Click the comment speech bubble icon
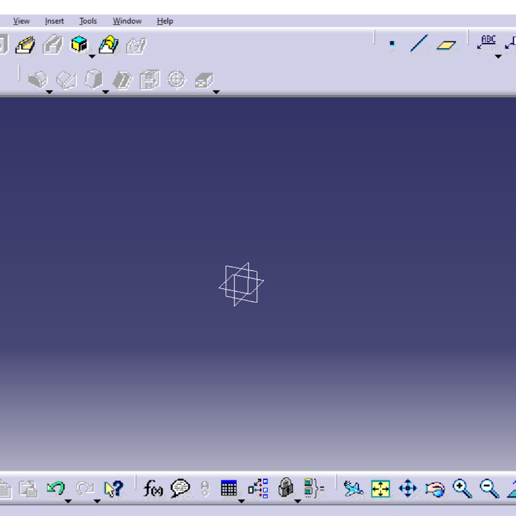The image size is (516, 516). [x=181, y=488]
